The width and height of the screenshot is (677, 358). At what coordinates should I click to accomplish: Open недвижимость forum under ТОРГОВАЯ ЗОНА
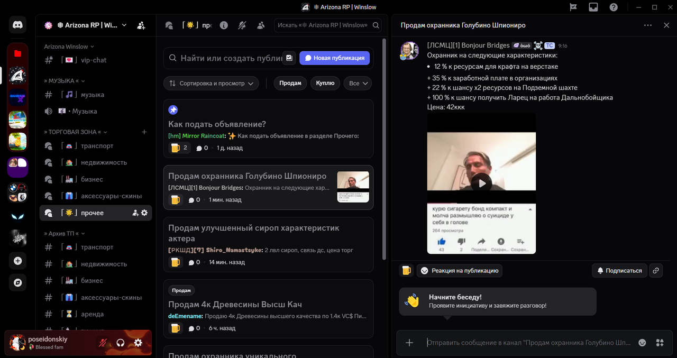click(x=96, y=162)
